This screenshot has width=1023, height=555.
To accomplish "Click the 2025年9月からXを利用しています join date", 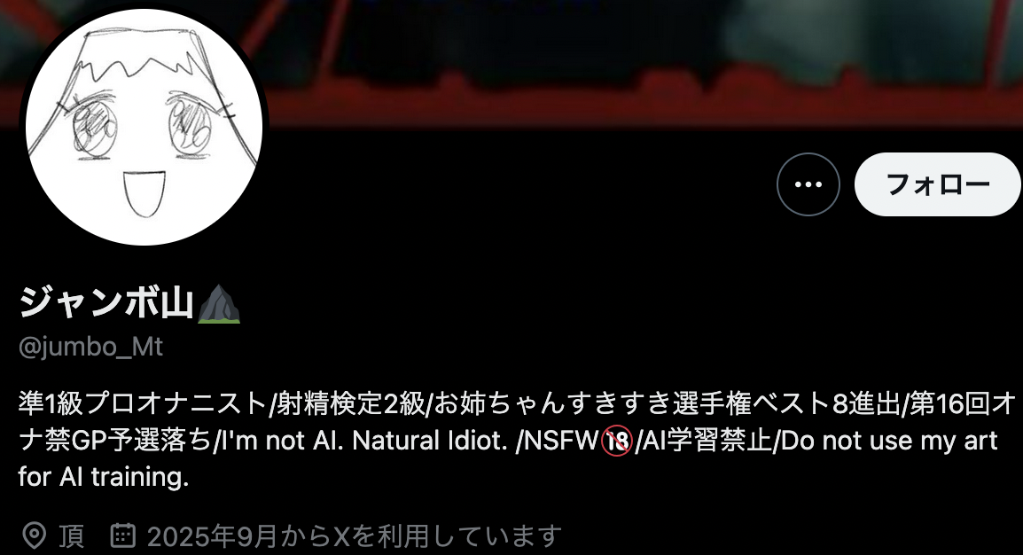I will [355, 536].
